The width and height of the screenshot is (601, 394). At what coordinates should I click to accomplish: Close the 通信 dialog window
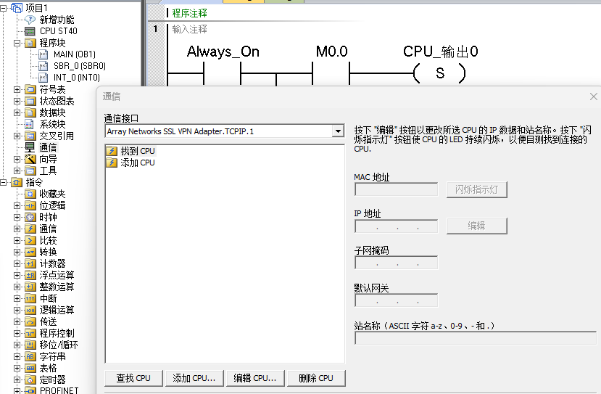click(x=593, y=97)
